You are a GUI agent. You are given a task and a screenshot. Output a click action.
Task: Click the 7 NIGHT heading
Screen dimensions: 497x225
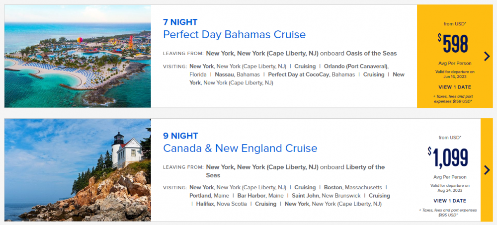[x=180, y=22]
